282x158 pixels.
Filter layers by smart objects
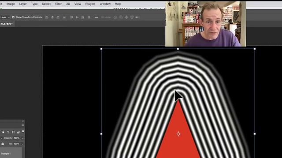coord(18,132)
